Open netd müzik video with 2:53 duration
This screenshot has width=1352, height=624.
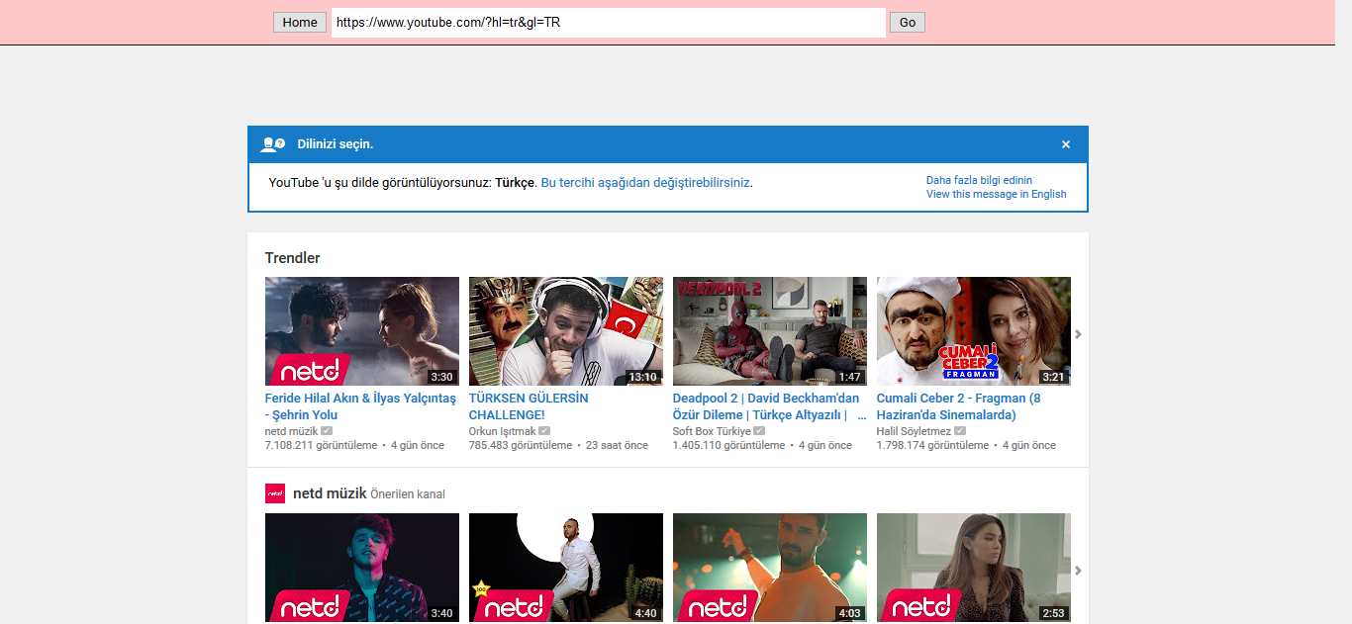coord(974,569)
